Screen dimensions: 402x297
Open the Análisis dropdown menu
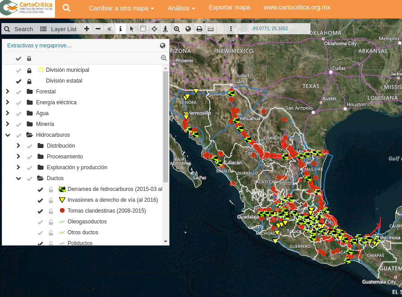tap(181, 9)
